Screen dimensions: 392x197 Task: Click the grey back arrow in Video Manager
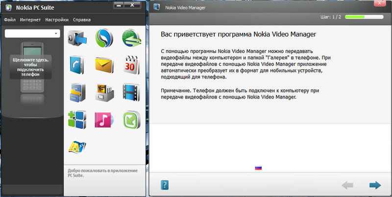coord(347,185)
